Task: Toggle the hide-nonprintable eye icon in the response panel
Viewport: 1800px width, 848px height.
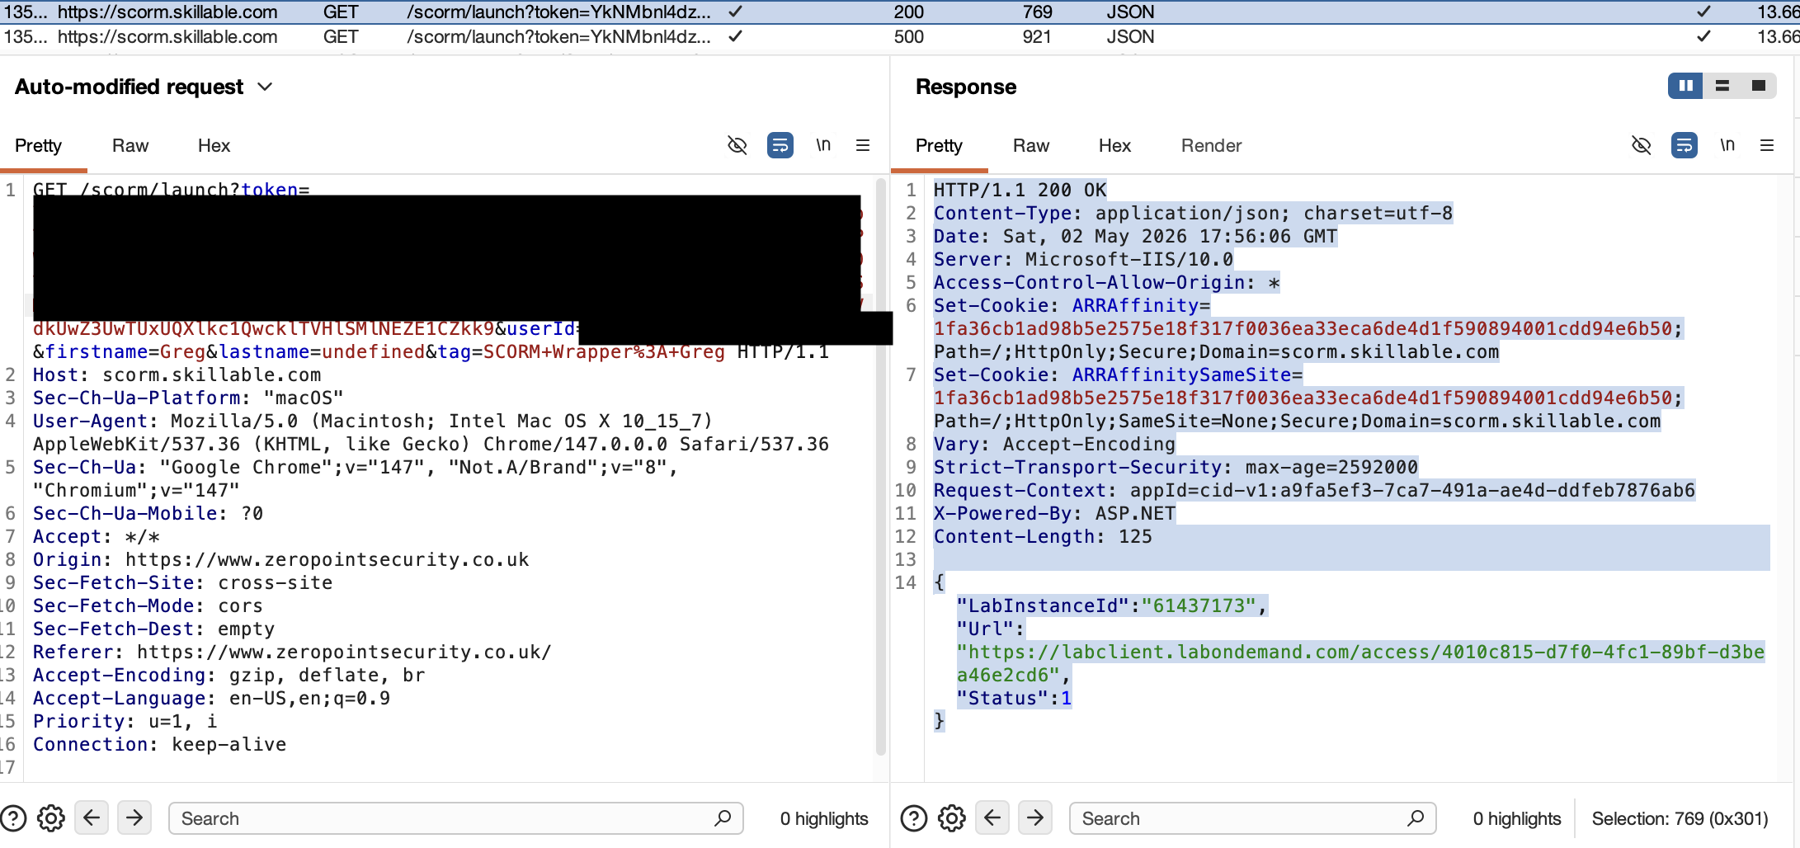Action: click(1642, 145)
